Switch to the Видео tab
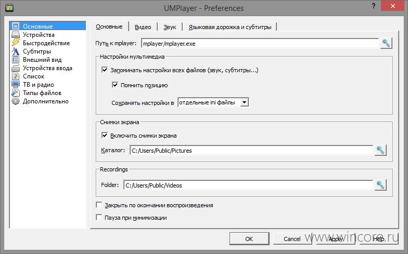Viewport: 408px width, 254px height. pyautogui.click(x=143, y=27)
